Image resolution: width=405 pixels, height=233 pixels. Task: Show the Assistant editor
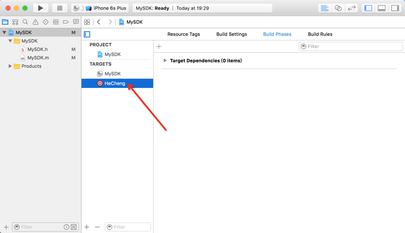pyautogui.click(x=338, y=8)
